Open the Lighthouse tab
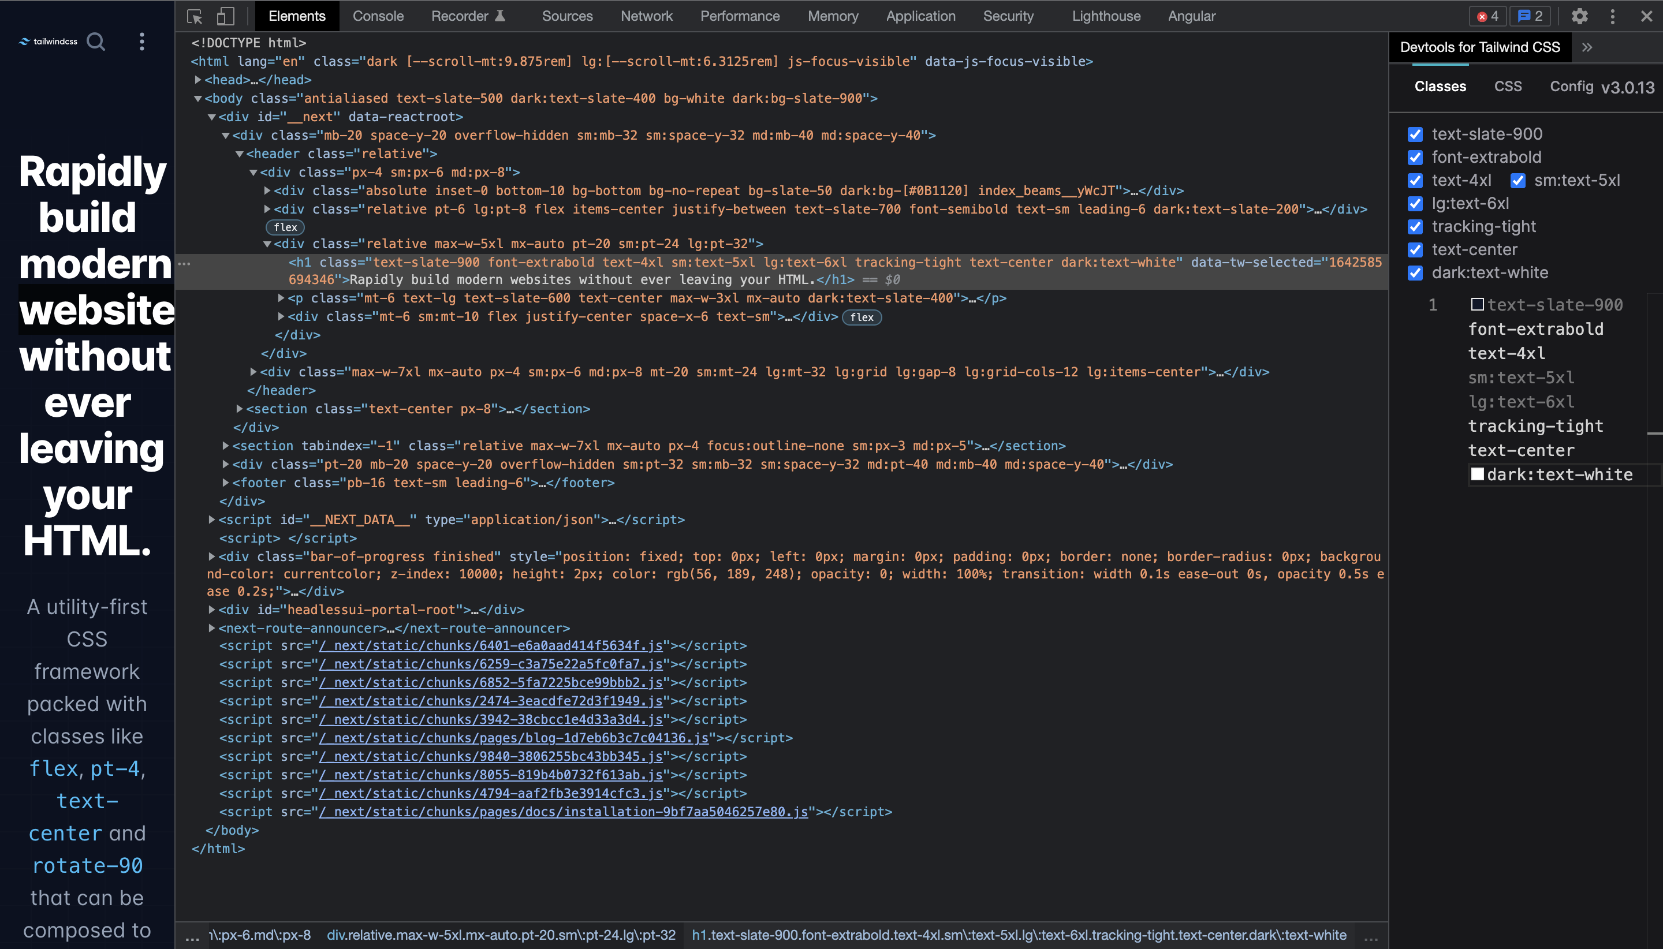The height and width of the screenshot is (949, 1663). click(1106, 16)
